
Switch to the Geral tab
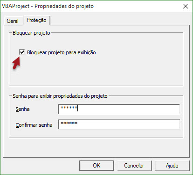[x=13, y=21]
